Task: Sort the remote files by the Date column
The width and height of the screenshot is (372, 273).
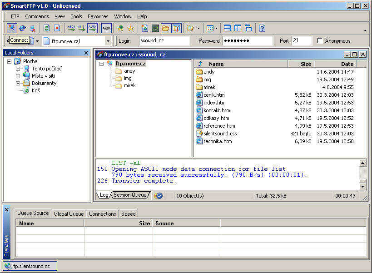Action: 336,64
